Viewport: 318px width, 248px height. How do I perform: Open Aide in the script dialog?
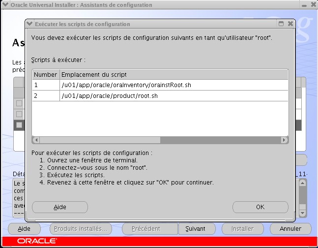60,207
